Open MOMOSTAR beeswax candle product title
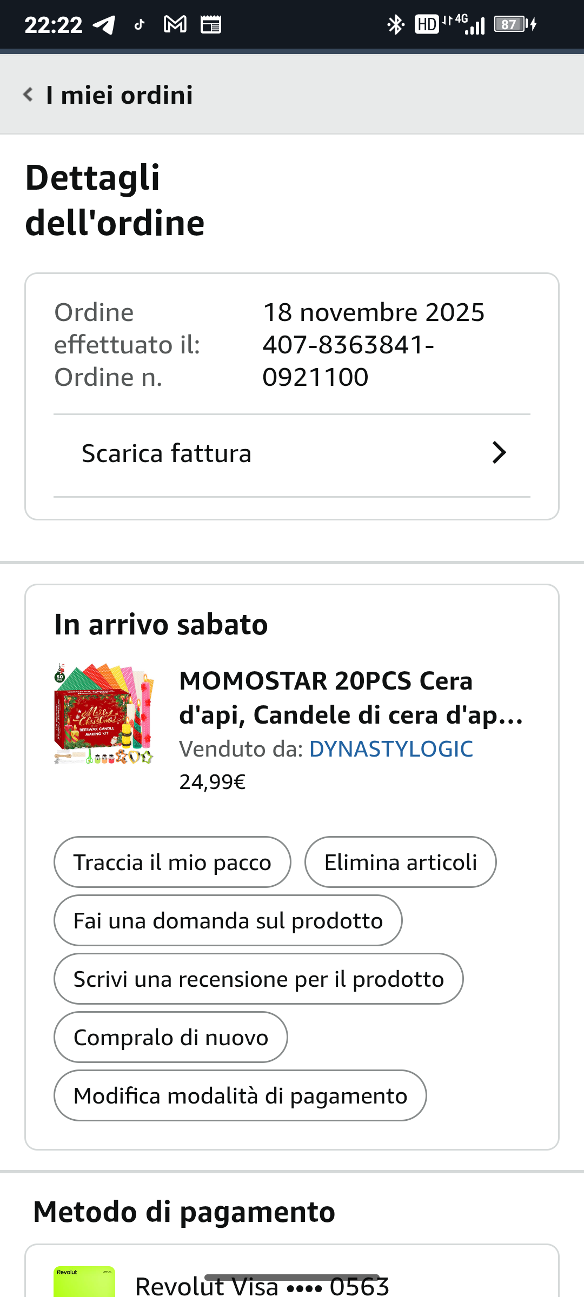The height and width of the screenshot is (1297, 584). click(x=351, y=698)
